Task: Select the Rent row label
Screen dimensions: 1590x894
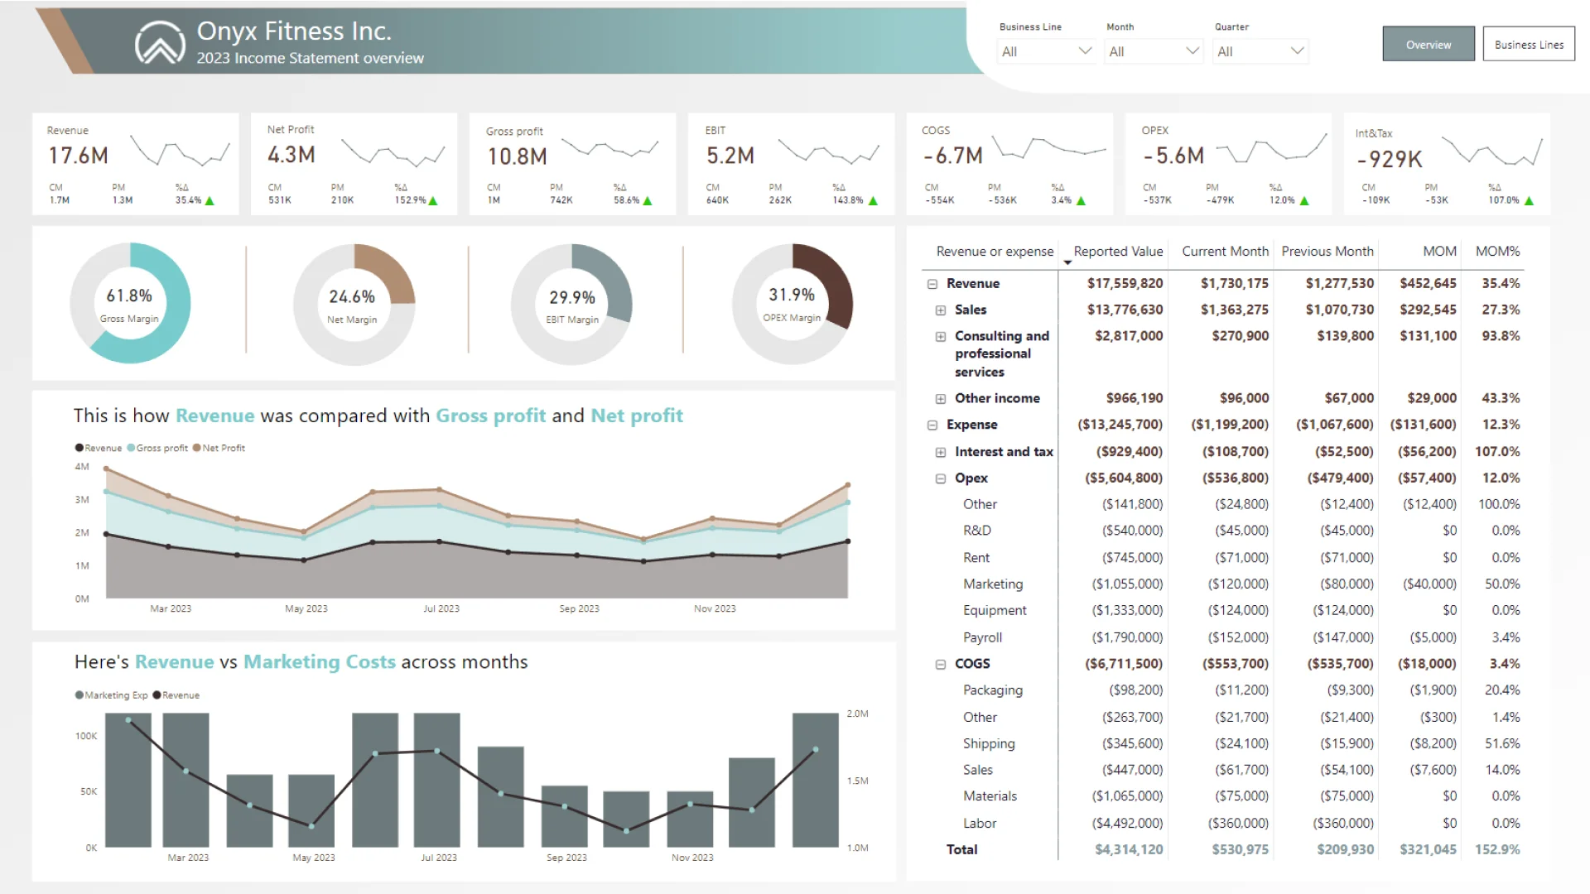Action: coord(976,558)
